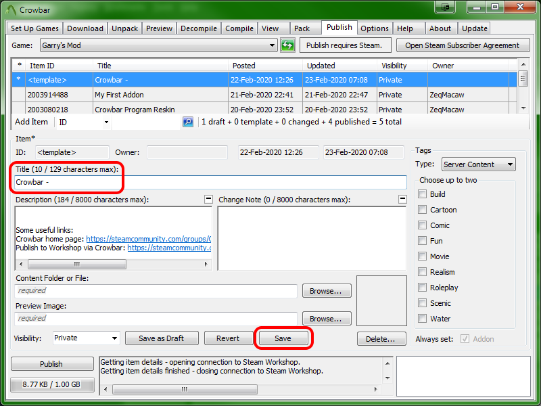This screenshot has height=406, width=541.
Task: Collapse the Description box with the minus icon
Action: click(208, 199)
